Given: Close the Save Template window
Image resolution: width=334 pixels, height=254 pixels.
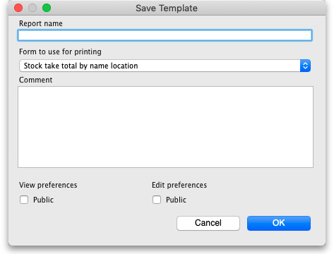Looking at the screenshot, I should [x=18, y=8].
